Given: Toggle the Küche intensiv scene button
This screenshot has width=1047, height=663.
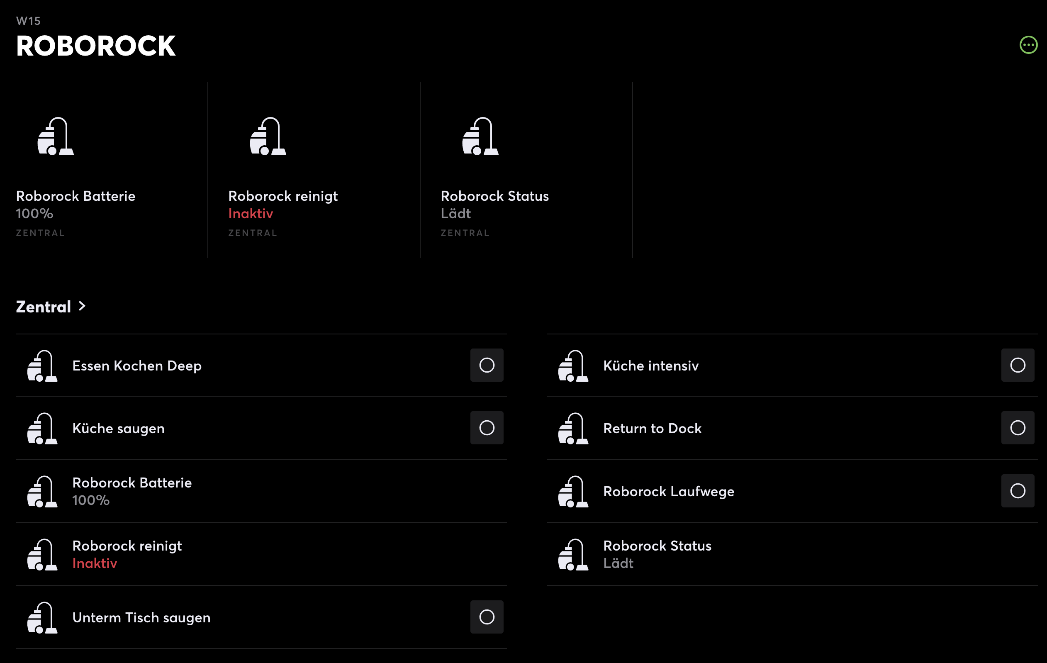Looking at the screenshot, I should (x=1018, y=365).
